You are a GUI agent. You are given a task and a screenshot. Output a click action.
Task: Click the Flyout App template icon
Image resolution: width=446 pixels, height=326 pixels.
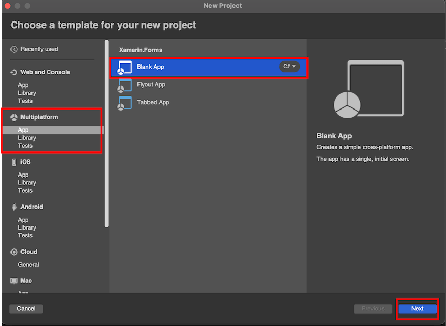(x=124, y=85)
